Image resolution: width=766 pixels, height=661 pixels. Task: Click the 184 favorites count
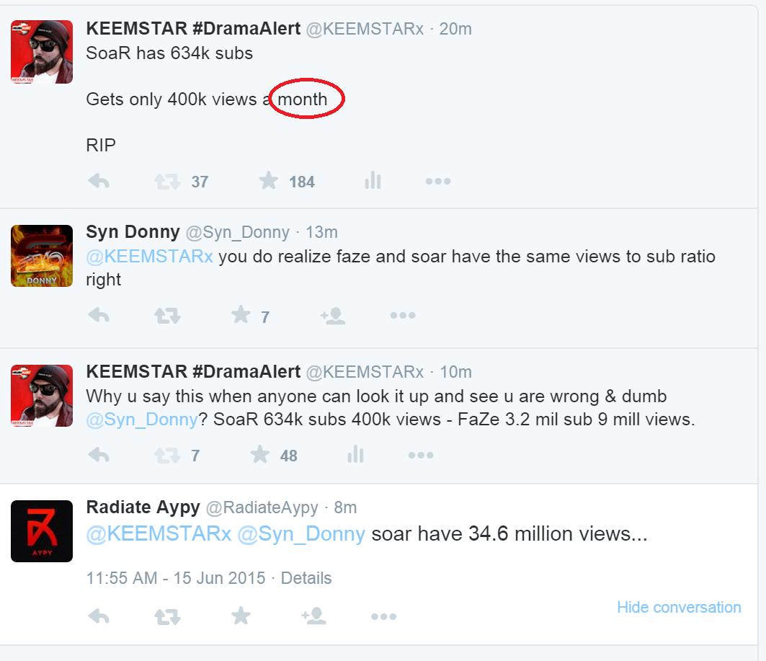coord(302,182)
